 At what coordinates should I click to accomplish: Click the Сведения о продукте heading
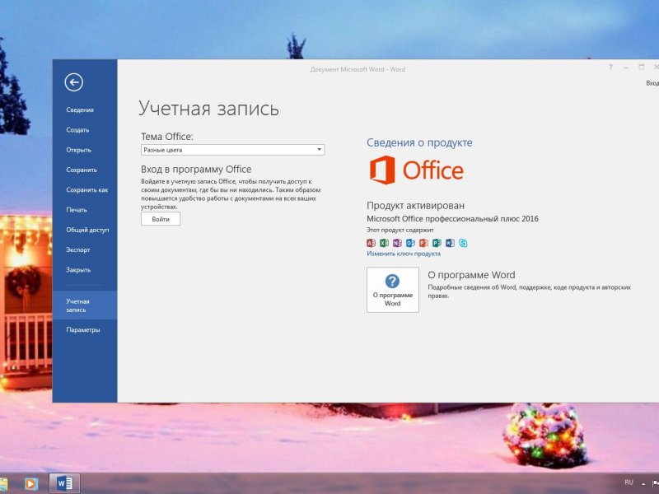[x=419, y=142]
